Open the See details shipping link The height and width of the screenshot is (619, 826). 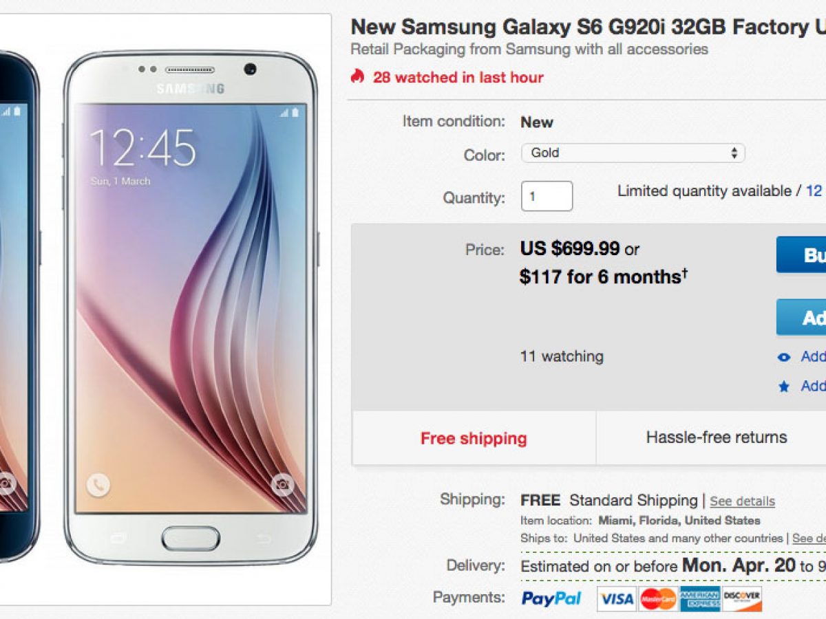point(742,501)
